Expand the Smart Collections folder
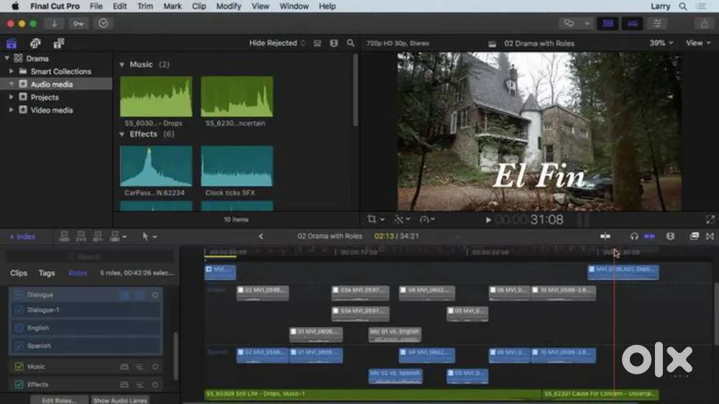 coord(12,71)
